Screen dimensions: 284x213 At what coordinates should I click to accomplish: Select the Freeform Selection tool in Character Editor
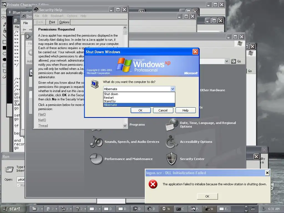4,71
